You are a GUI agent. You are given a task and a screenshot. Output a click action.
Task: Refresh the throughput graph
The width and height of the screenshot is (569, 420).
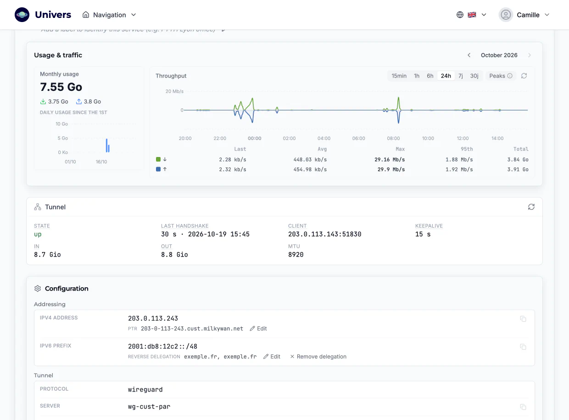click(524, 76)
